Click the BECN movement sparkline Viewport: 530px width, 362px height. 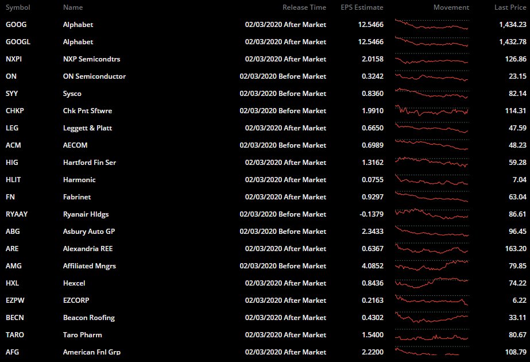[x=432, y=318]
